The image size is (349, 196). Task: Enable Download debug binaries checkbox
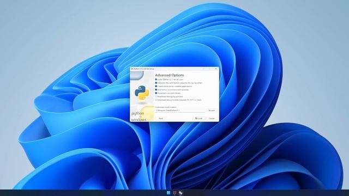tap(156, 100)
